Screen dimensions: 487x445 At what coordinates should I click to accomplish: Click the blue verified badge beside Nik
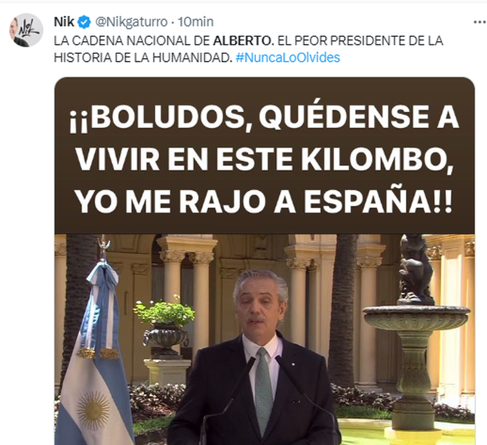click(x=84, y=22)
